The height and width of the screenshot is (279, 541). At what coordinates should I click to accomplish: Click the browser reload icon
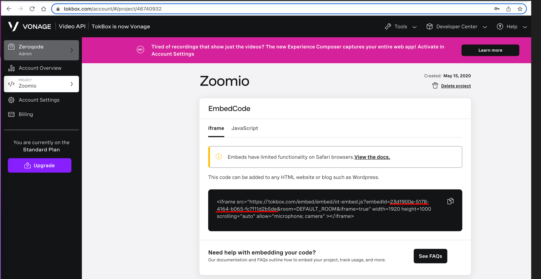[32, 9]
